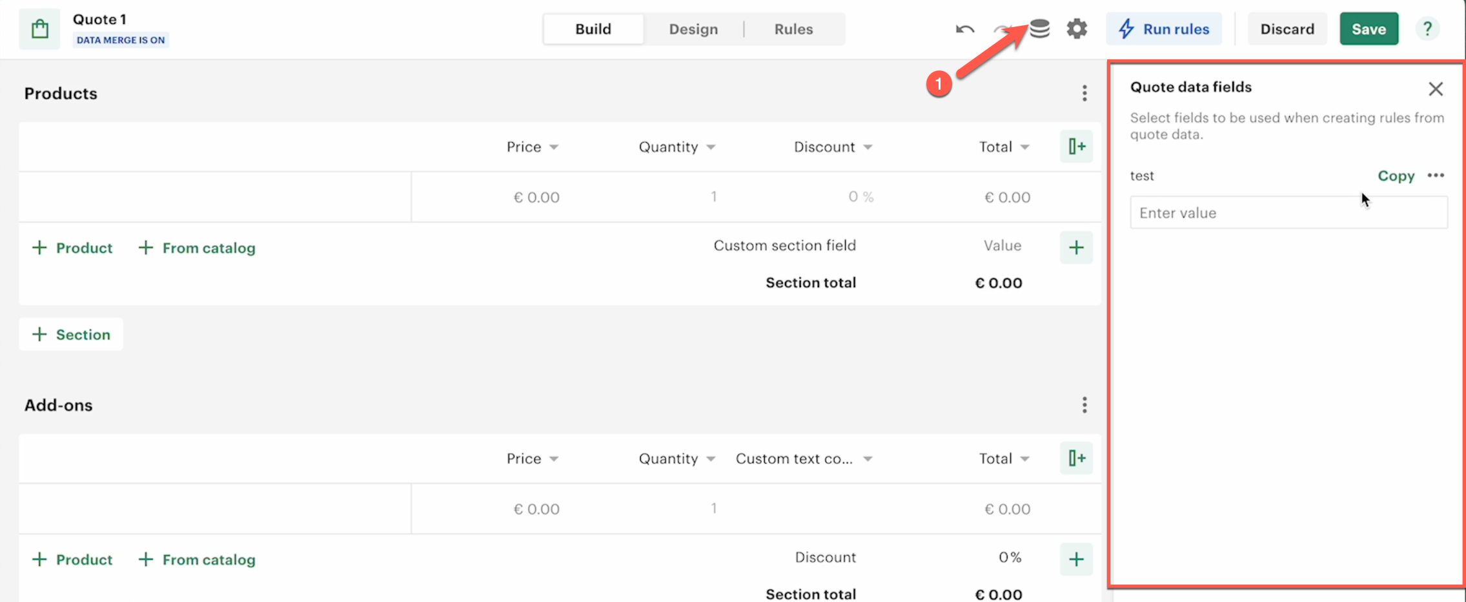Click the help question mark icon
Viewport: 1466px width, 602px height.
pos(1427,29)
